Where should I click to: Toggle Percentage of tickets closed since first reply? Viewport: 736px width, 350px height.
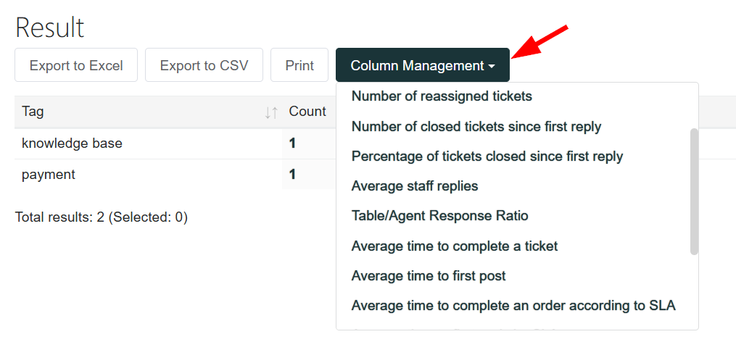click(x=487, y=157)
